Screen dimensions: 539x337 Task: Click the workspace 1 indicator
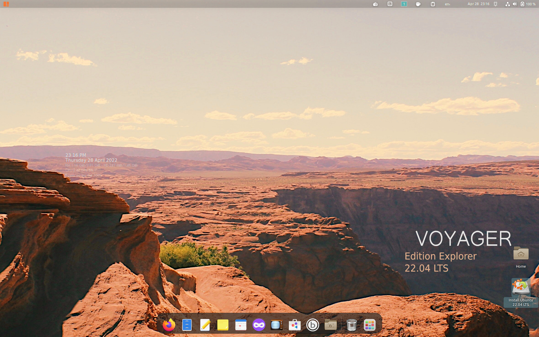pyautogui.click(x=404, y=4)
